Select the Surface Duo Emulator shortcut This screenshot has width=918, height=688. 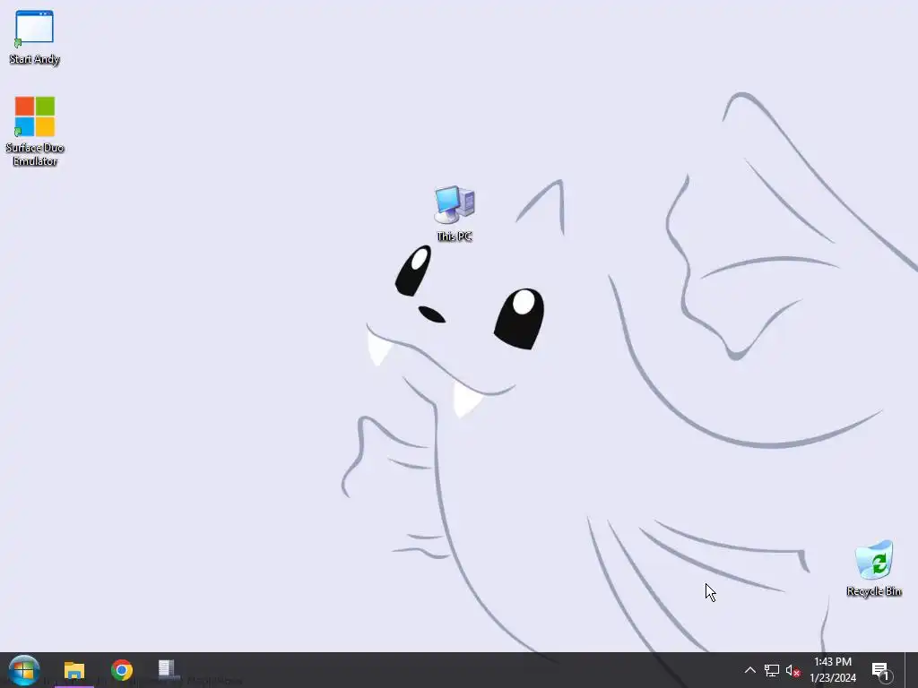[35, 131]
